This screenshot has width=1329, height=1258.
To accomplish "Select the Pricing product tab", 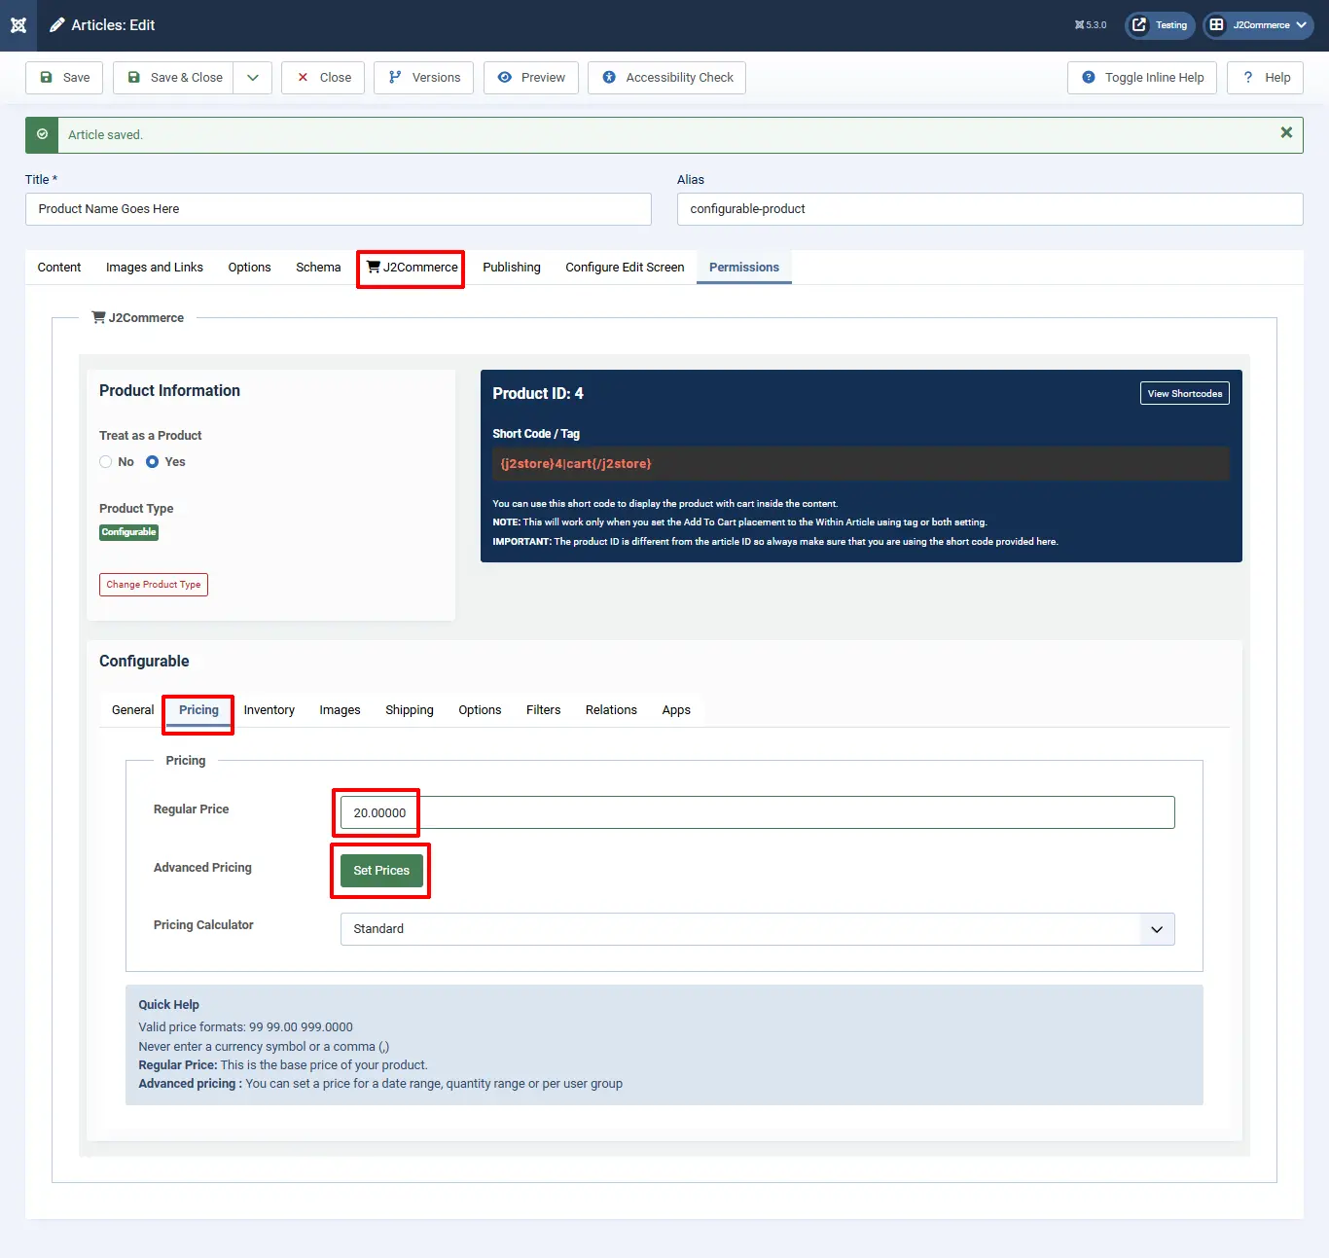I will point(198,710).
